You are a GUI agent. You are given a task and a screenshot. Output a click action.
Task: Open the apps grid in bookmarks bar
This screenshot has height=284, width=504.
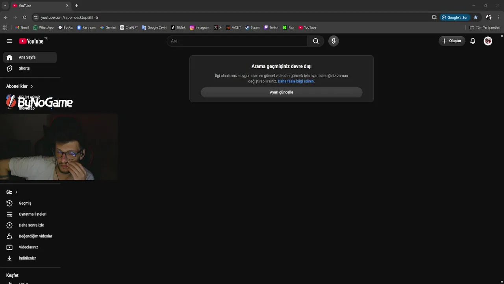click(5, 28)
